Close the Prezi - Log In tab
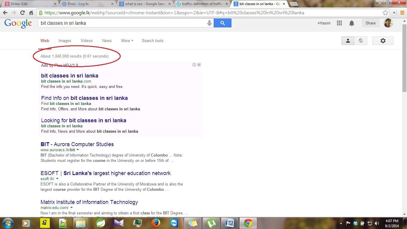 point(112,4)
